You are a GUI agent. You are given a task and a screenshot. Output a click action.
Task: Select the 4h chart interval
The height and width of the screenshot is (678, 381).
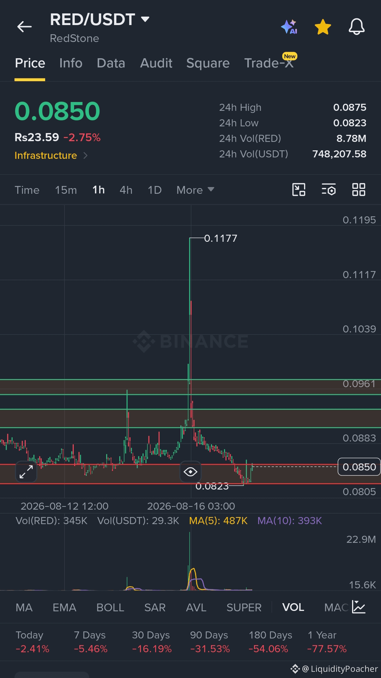click(x=126, y=190)
